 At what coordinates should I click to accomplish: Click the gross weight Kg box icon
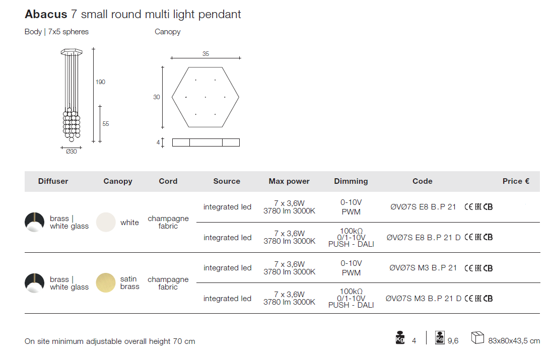[x=440, y=337]
